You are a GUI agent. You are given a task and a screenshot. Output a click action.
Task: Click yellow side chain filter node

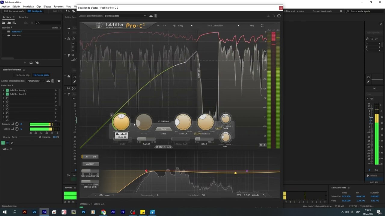pos(236,173)
